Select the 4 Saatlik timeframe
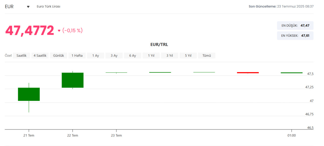 (x=40, y=56)
